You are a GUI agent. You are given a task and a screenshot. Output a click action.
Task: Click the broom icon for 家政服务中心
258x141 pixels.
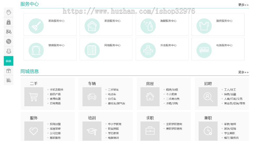(36, 26)
